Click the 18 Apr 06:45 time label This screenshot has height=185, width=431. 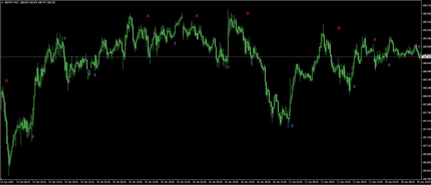[408, 182]
